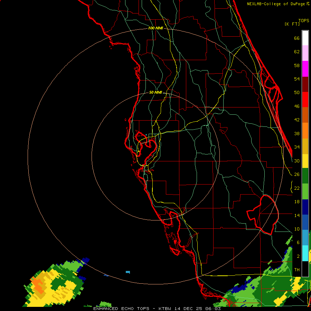
Task: Click the "10" legend value
Action: [297, 229]
